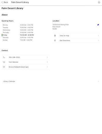Viewport: 102px width, 134px height.
Task: Click the chevron next to phone number
Action: [47, 57]
